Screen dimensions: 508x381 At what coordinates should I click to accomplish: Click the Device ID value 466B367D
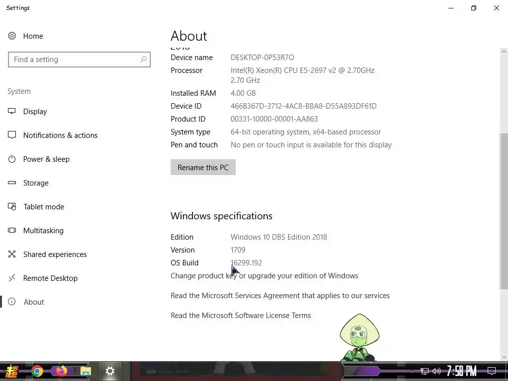coord(304,106)
